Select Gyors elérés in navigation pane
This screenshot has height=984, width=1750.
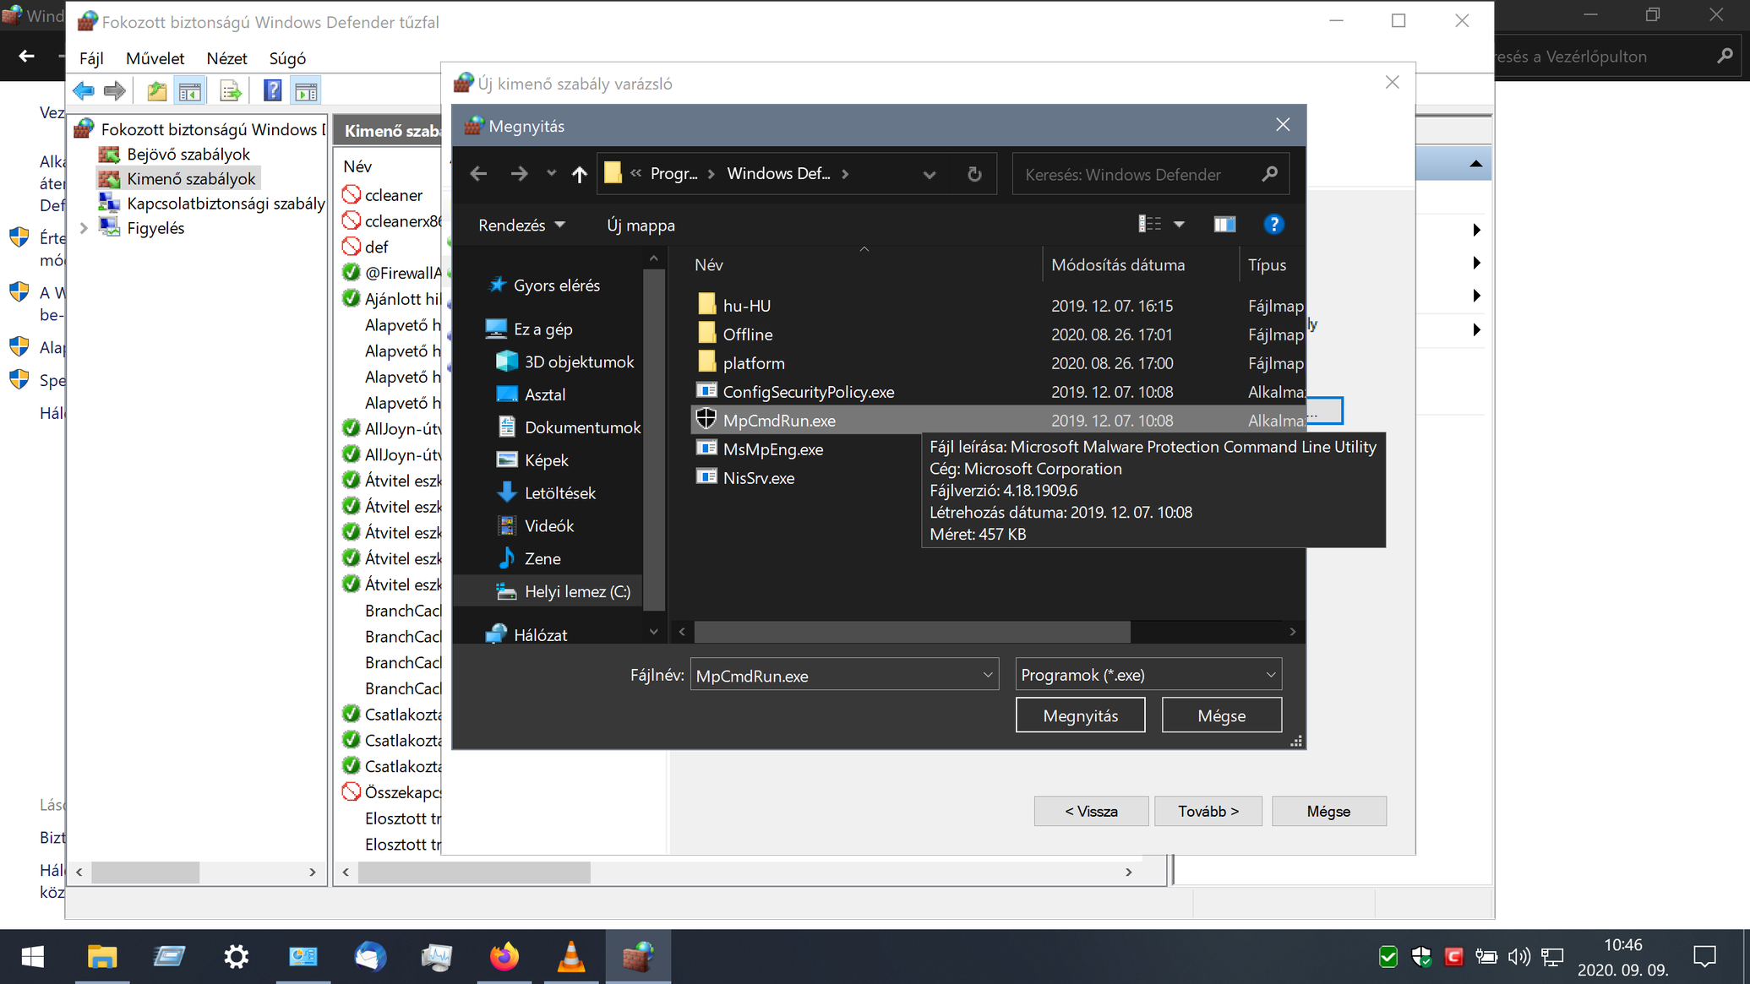(557, 285)
